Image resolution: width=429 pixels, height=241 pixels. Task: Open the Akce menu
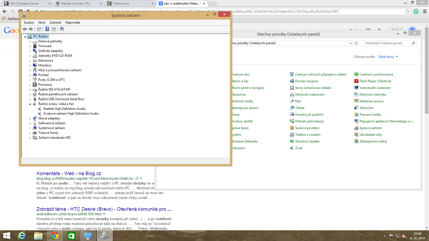[x=42, y=22]
